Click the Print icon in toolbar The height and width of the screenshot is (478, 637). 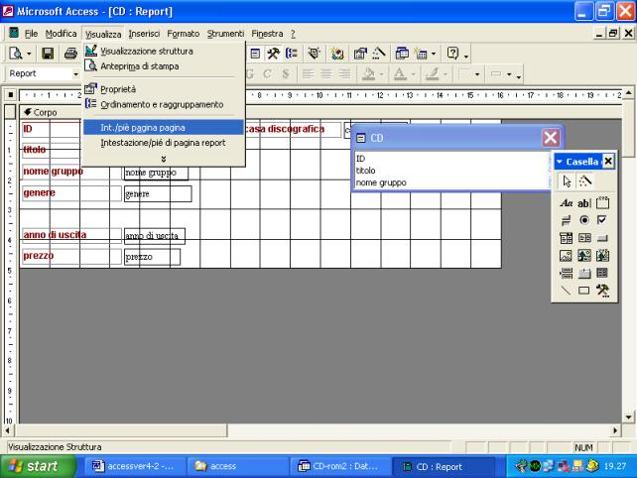70,54
